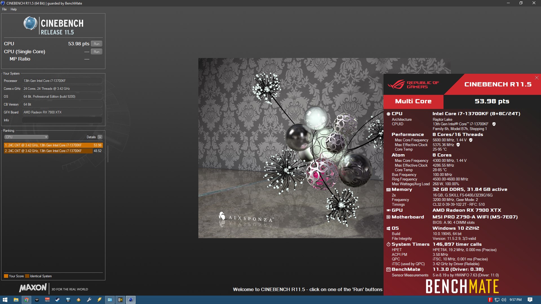Click shield beside 5600.00 MHz frequency
Viewport: 541px width, 304px height.
(471, 140)
